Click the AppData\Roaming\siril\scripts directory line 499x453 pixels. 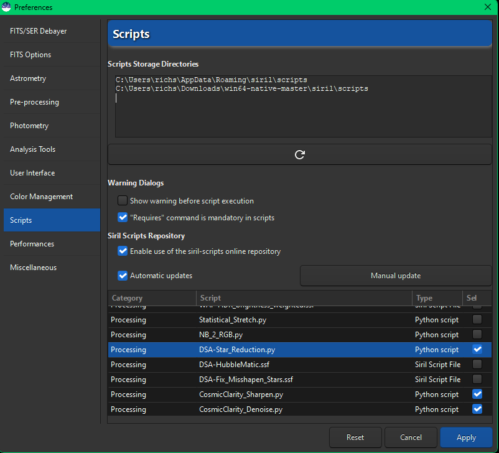click(x=212, y=80)
